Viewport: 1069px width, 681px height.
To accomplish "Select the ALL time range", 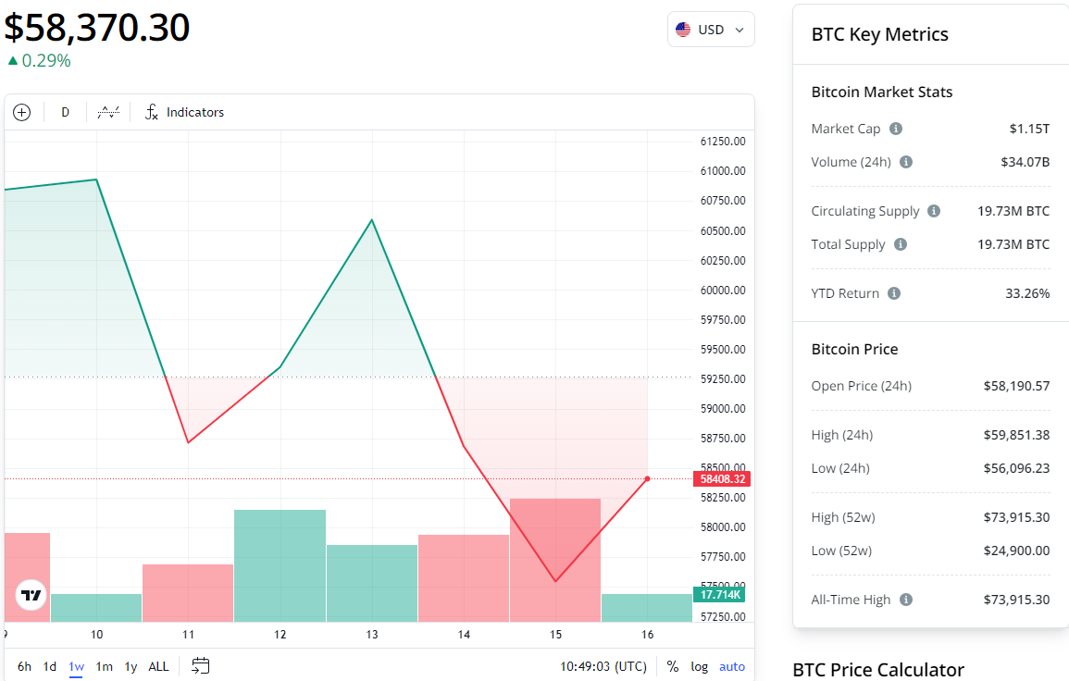I will tap(158, 666).
